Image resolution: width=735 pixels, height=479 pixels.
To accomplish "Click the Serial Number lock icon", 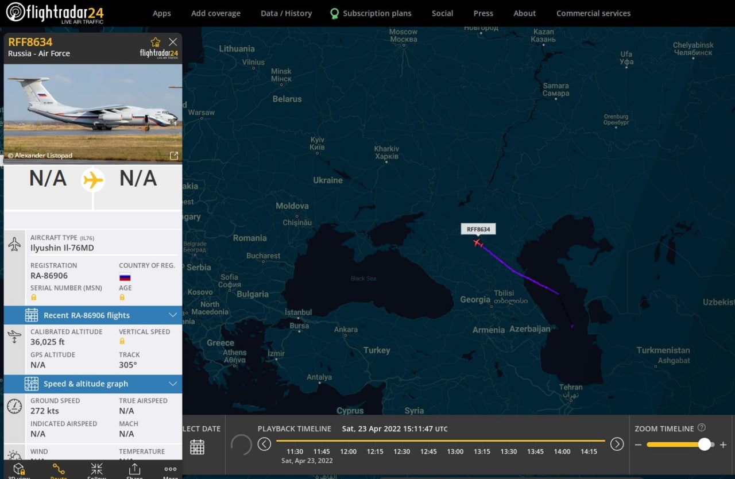I will click(34, 298).
